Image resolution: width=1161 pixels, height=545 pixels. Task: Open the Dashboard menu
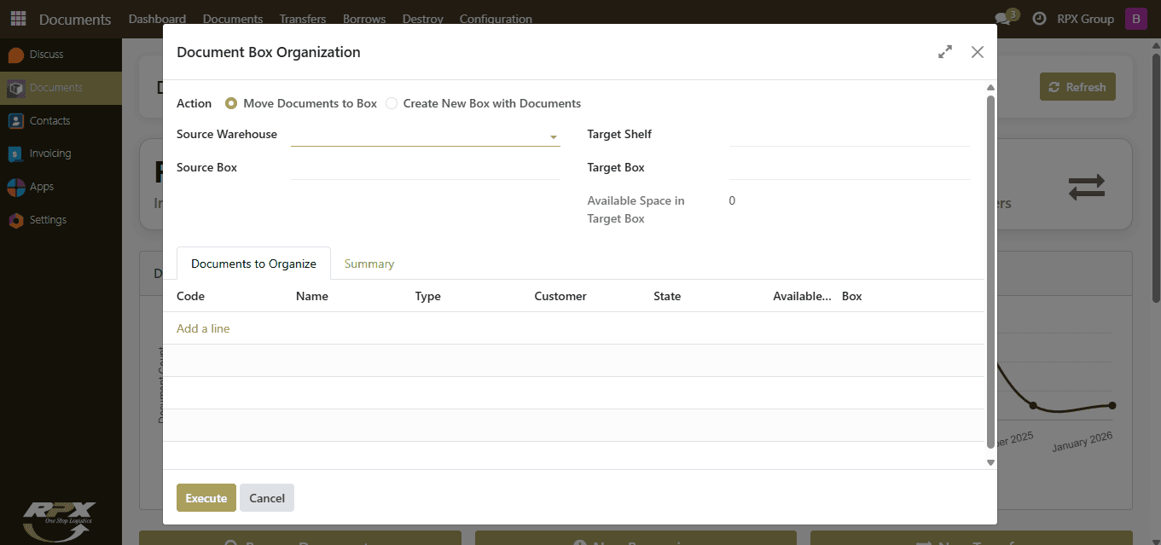click(157, 19)
